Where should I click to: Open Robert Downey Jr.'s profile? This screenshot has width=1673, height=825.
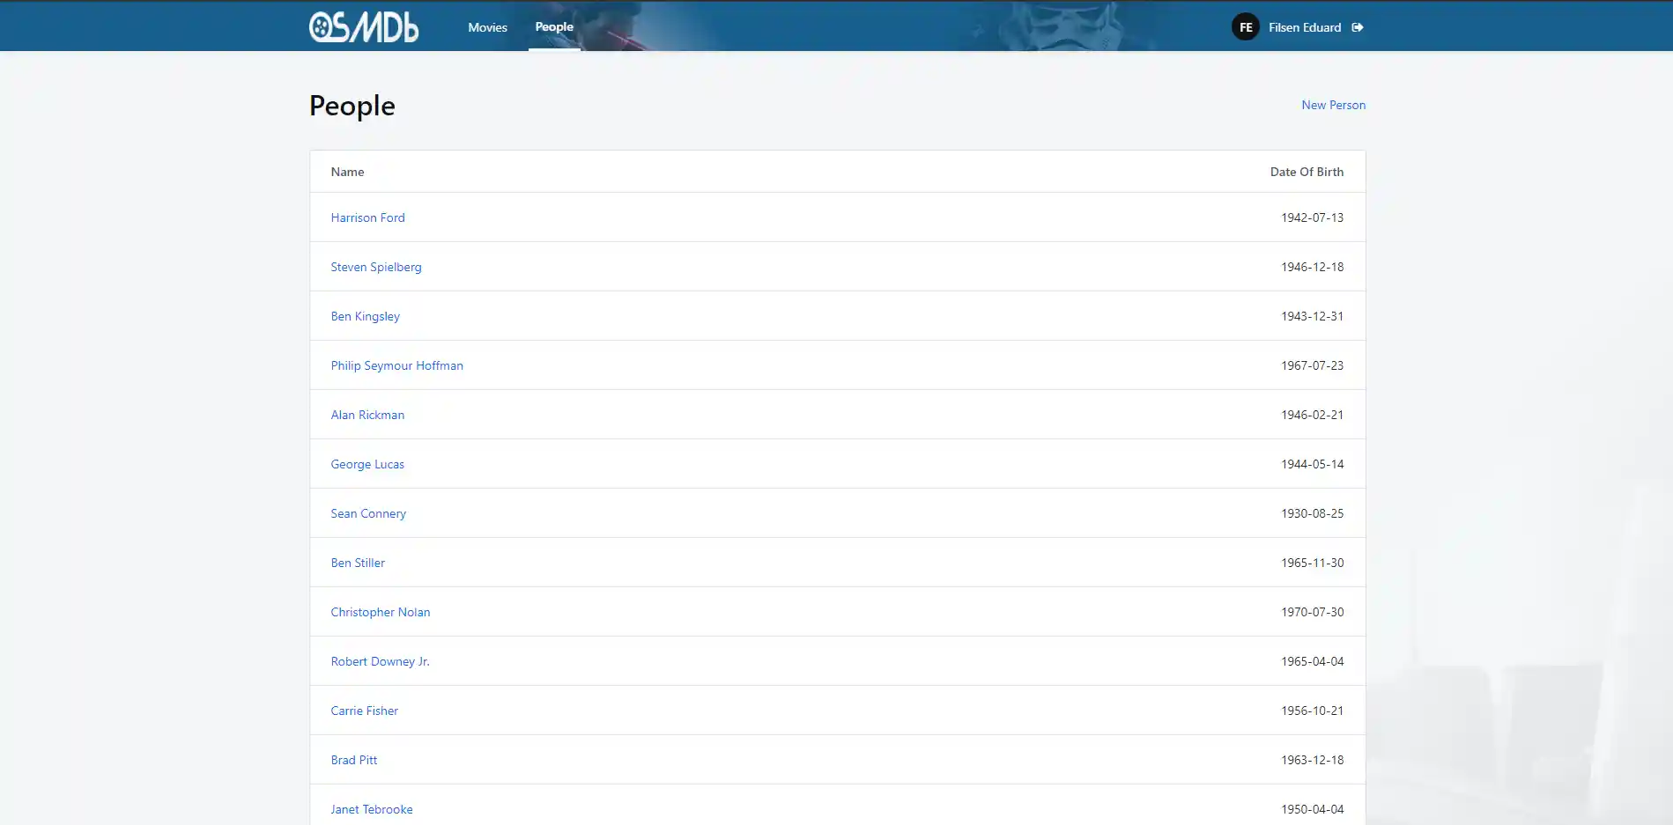(380, 661)
